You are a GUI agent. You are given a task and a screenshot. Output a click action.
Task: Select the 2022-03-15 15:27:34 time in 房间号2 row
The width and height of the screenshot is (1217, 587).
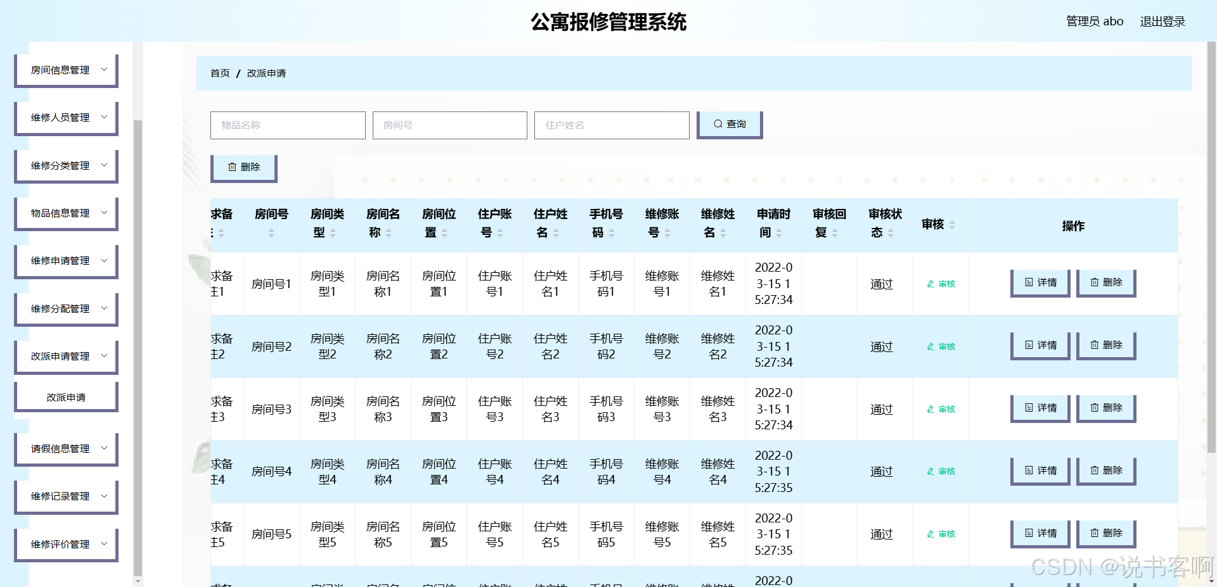773,346
